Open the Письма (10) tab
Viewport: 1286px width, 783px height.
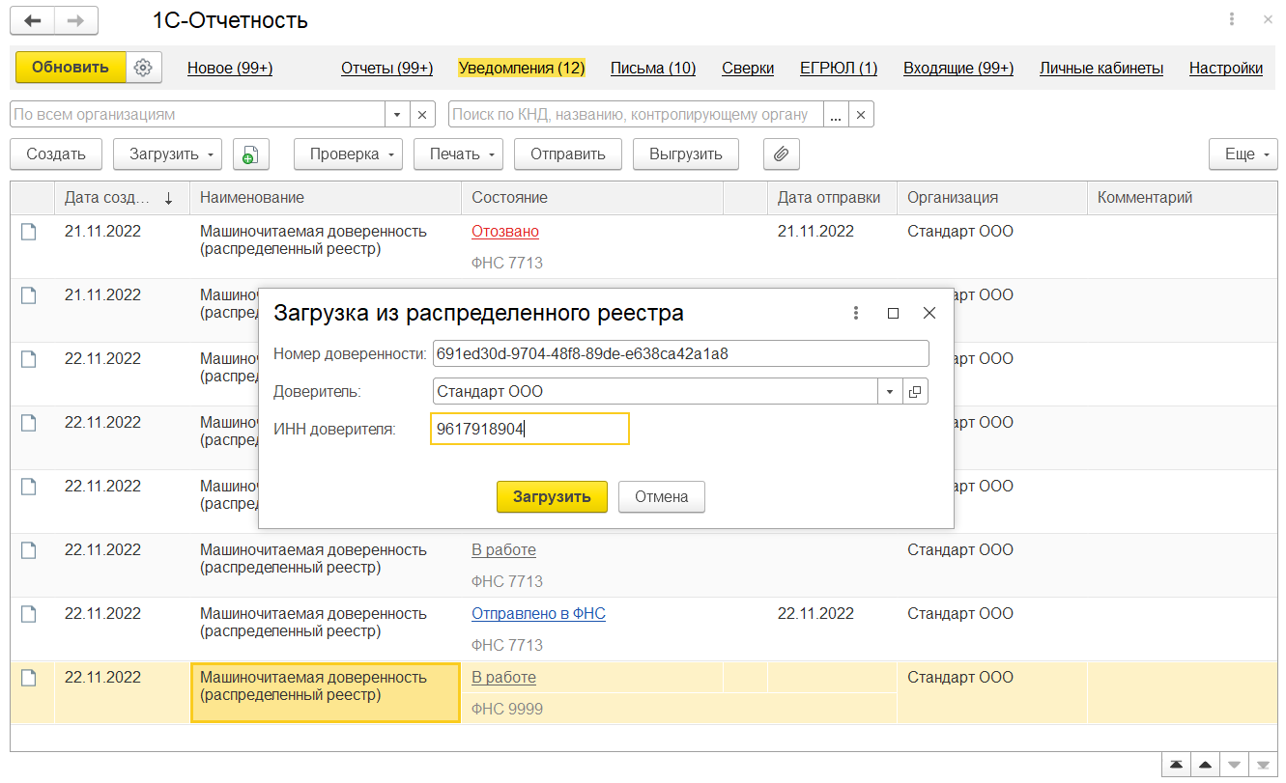pos(653,69)
